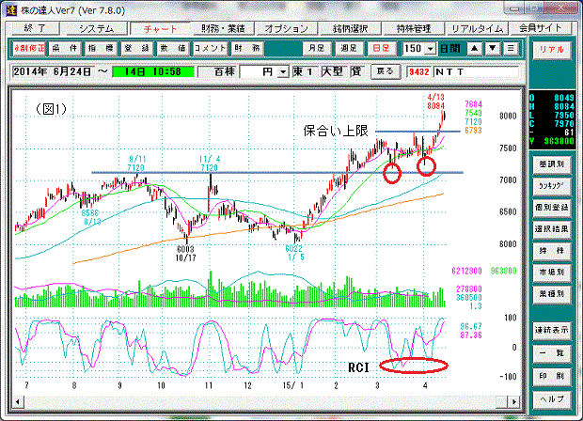This screenshot has width=583, height=421.
Task: Click the 持株 sidebar button
Action: tap(552, 251)
